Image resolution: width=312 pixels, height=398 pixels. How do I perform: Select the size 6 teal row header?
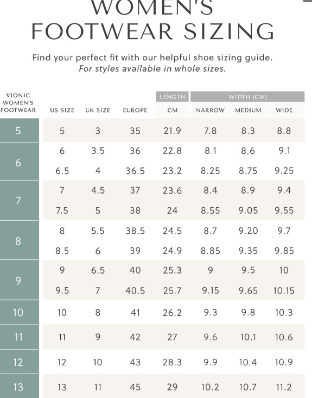pos(20,161)
